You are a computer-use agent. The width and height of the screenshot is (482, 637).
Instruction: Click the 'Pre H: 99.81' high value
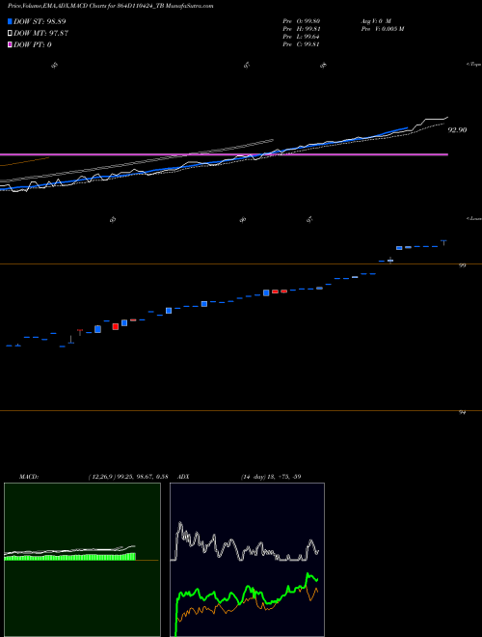(302, 29)
